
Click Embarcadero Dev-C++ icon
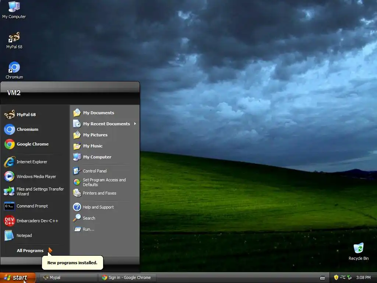point(9,221)
